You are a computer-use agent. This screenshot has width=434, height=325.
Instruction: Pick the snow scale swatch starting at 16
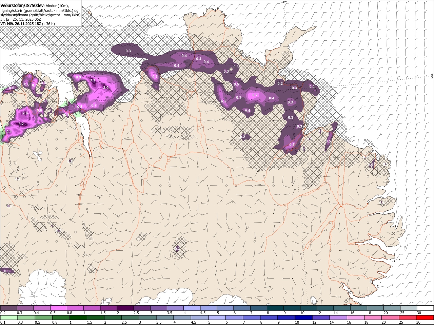tap(359, 308)
